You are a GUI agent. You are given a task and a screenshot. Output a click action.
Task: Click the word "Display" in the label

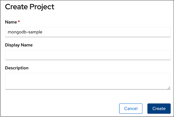12,45
